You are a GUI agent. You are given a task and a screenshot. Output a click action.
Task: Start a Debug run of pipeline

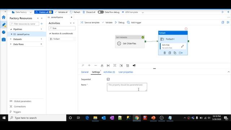tap(119, 22)
